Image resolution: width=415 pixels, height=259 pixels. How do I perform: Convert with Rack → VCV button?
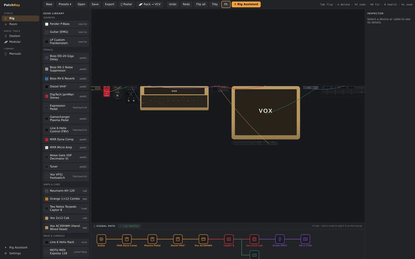tap(150, 4)
